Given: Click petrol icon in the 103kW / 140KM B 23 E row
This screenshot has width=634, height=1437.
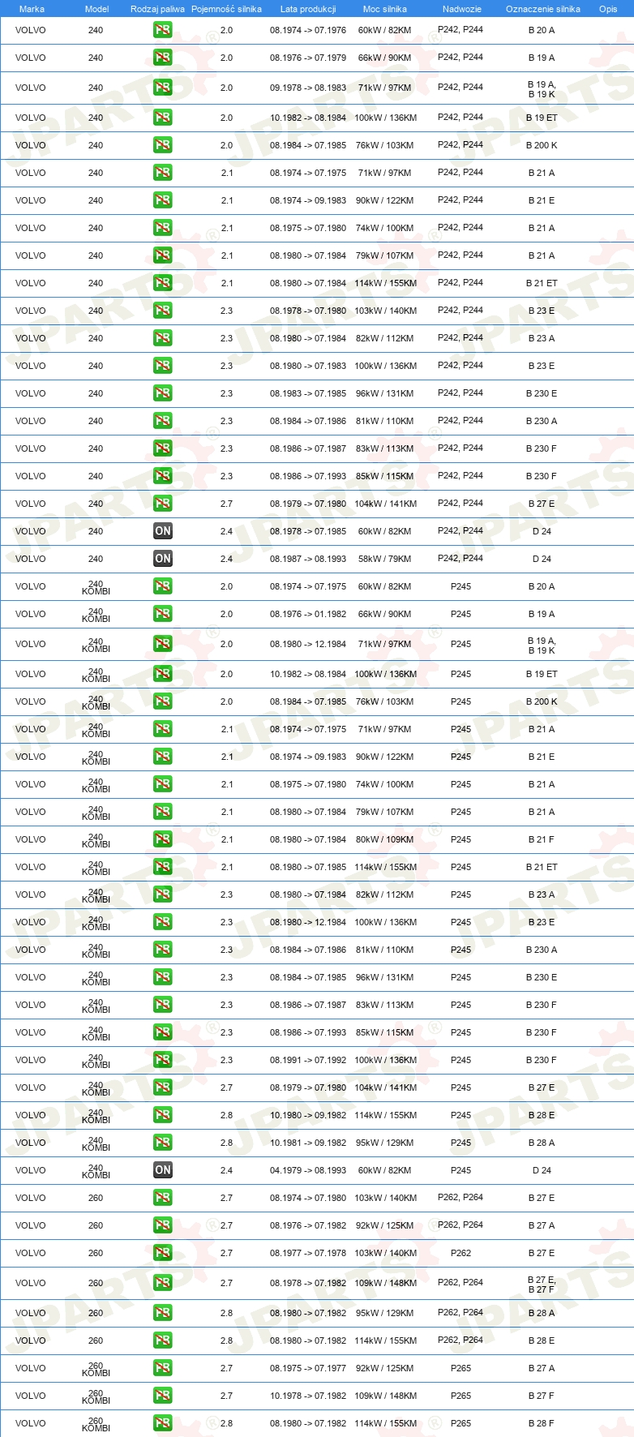Looking at the screenshot, I should point(163,311).
